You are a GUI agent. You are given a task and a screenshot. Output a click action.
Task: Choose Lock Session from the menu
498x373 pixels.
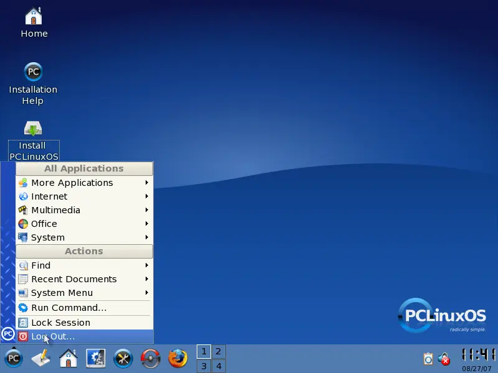(x=85, y=323)
